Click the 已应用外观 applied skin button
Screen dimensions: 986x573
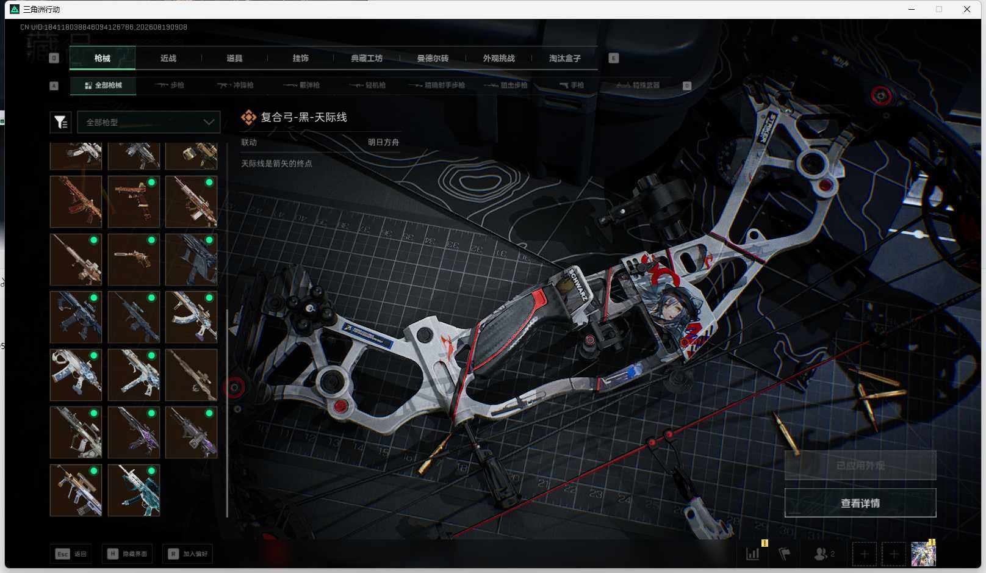pyautogui.click(x=860, y=466)
